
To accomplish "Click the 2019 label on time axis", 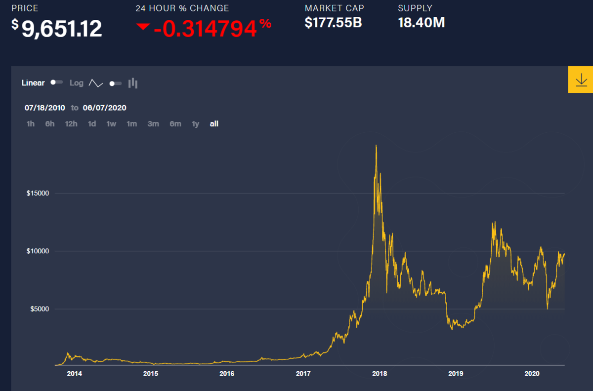I will point(455,374).
